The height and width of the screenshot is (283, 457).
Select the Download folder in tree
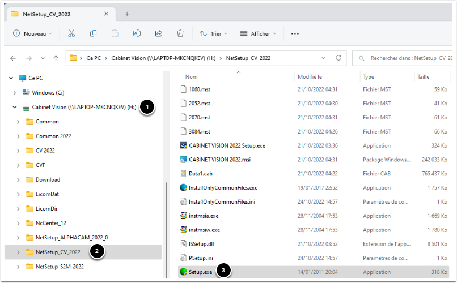point(48,179)
